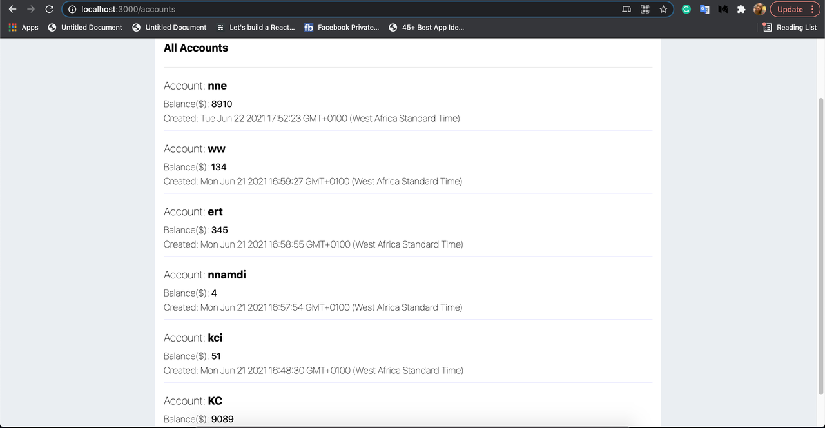This screenshot has height=428, width=825.
Task: Click the page vertical scrollbar thumb
Action: 820,246
